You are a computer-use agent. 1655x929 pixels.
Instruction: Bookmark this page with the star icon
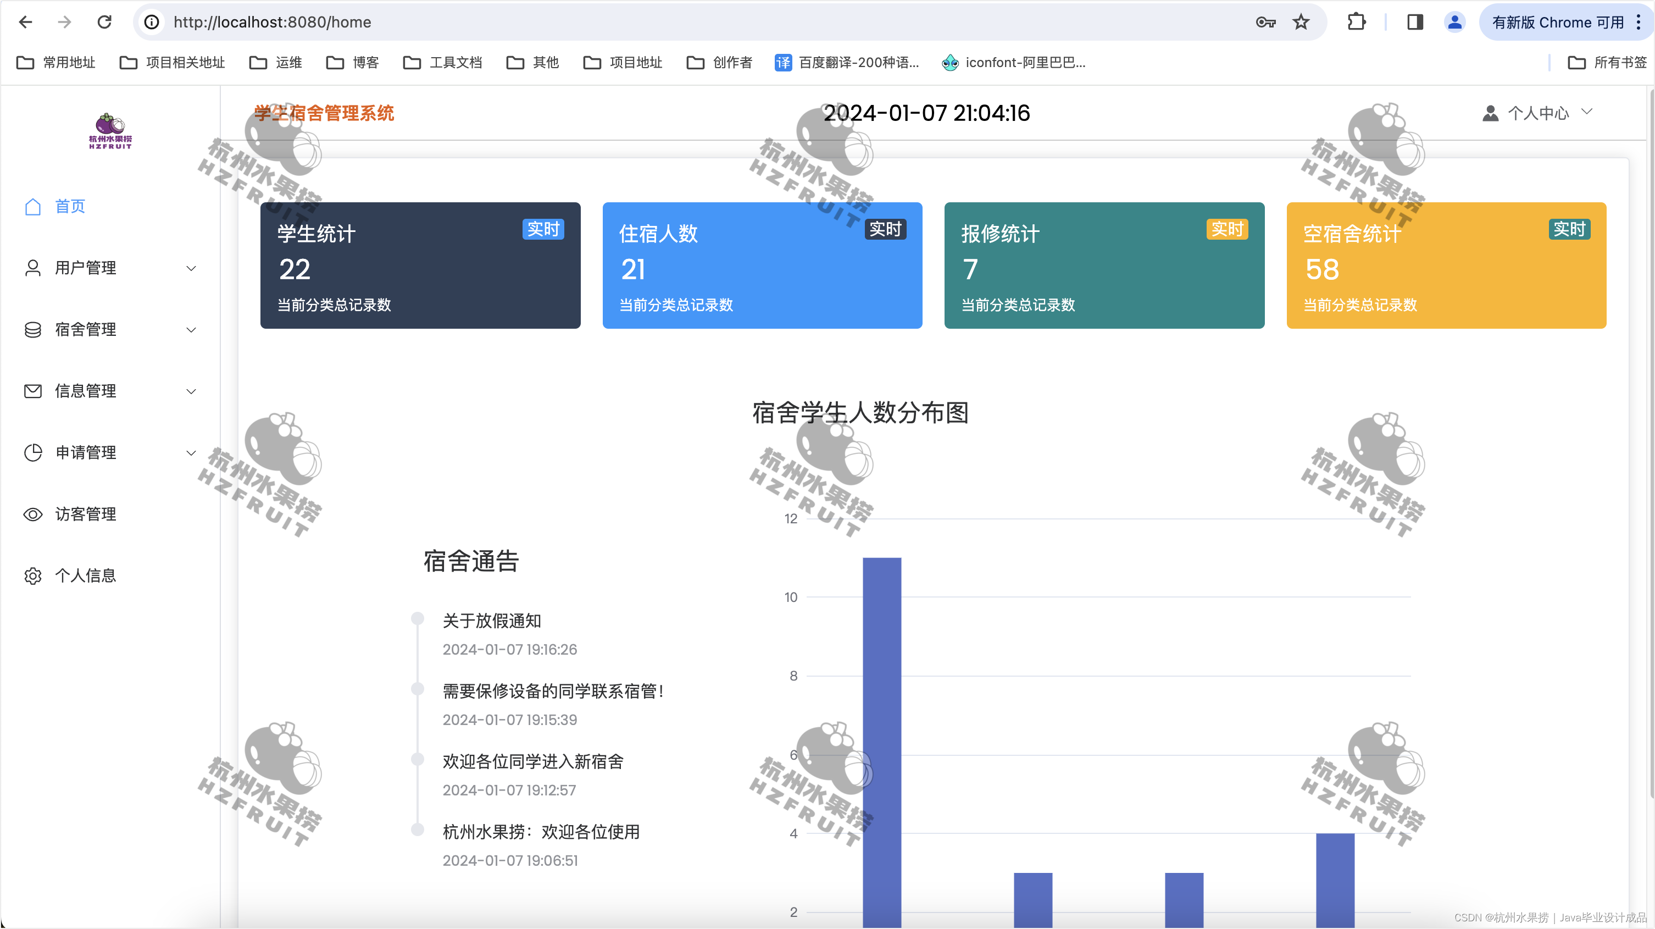click(1301, 23)
